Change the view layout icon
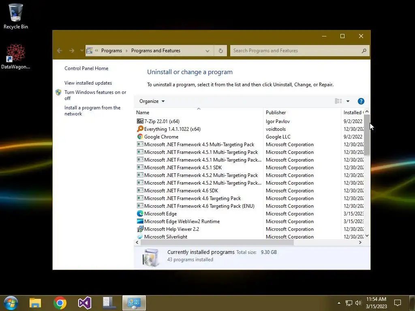 (x=338, y=101)
